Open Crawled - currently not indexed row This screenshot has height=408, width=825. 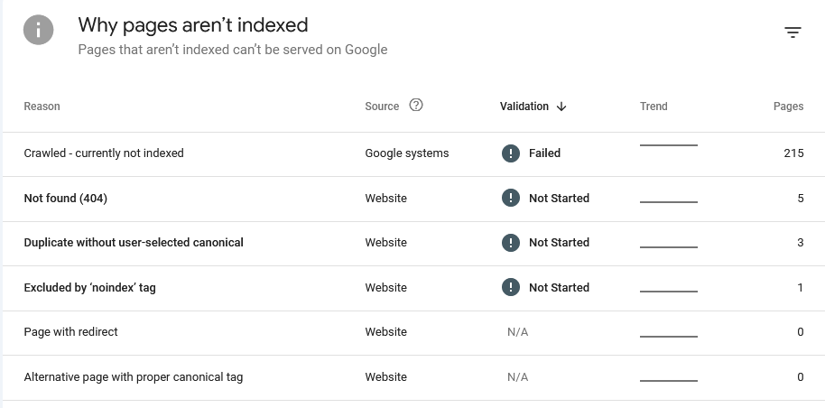tap(104, 153)
